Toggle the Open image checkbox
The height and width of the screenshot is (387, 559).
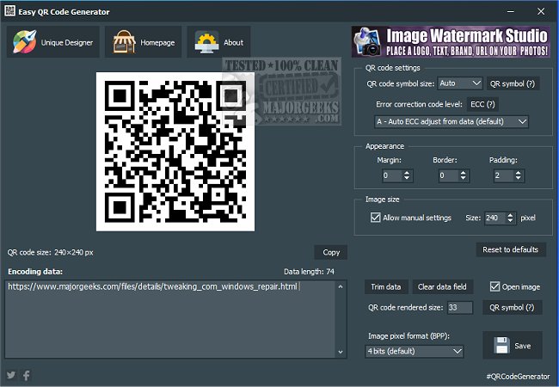[494, 286]
